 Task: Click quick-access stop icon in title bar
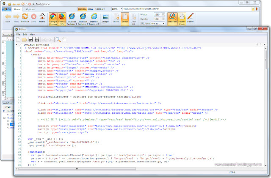(x=30, y=4)
